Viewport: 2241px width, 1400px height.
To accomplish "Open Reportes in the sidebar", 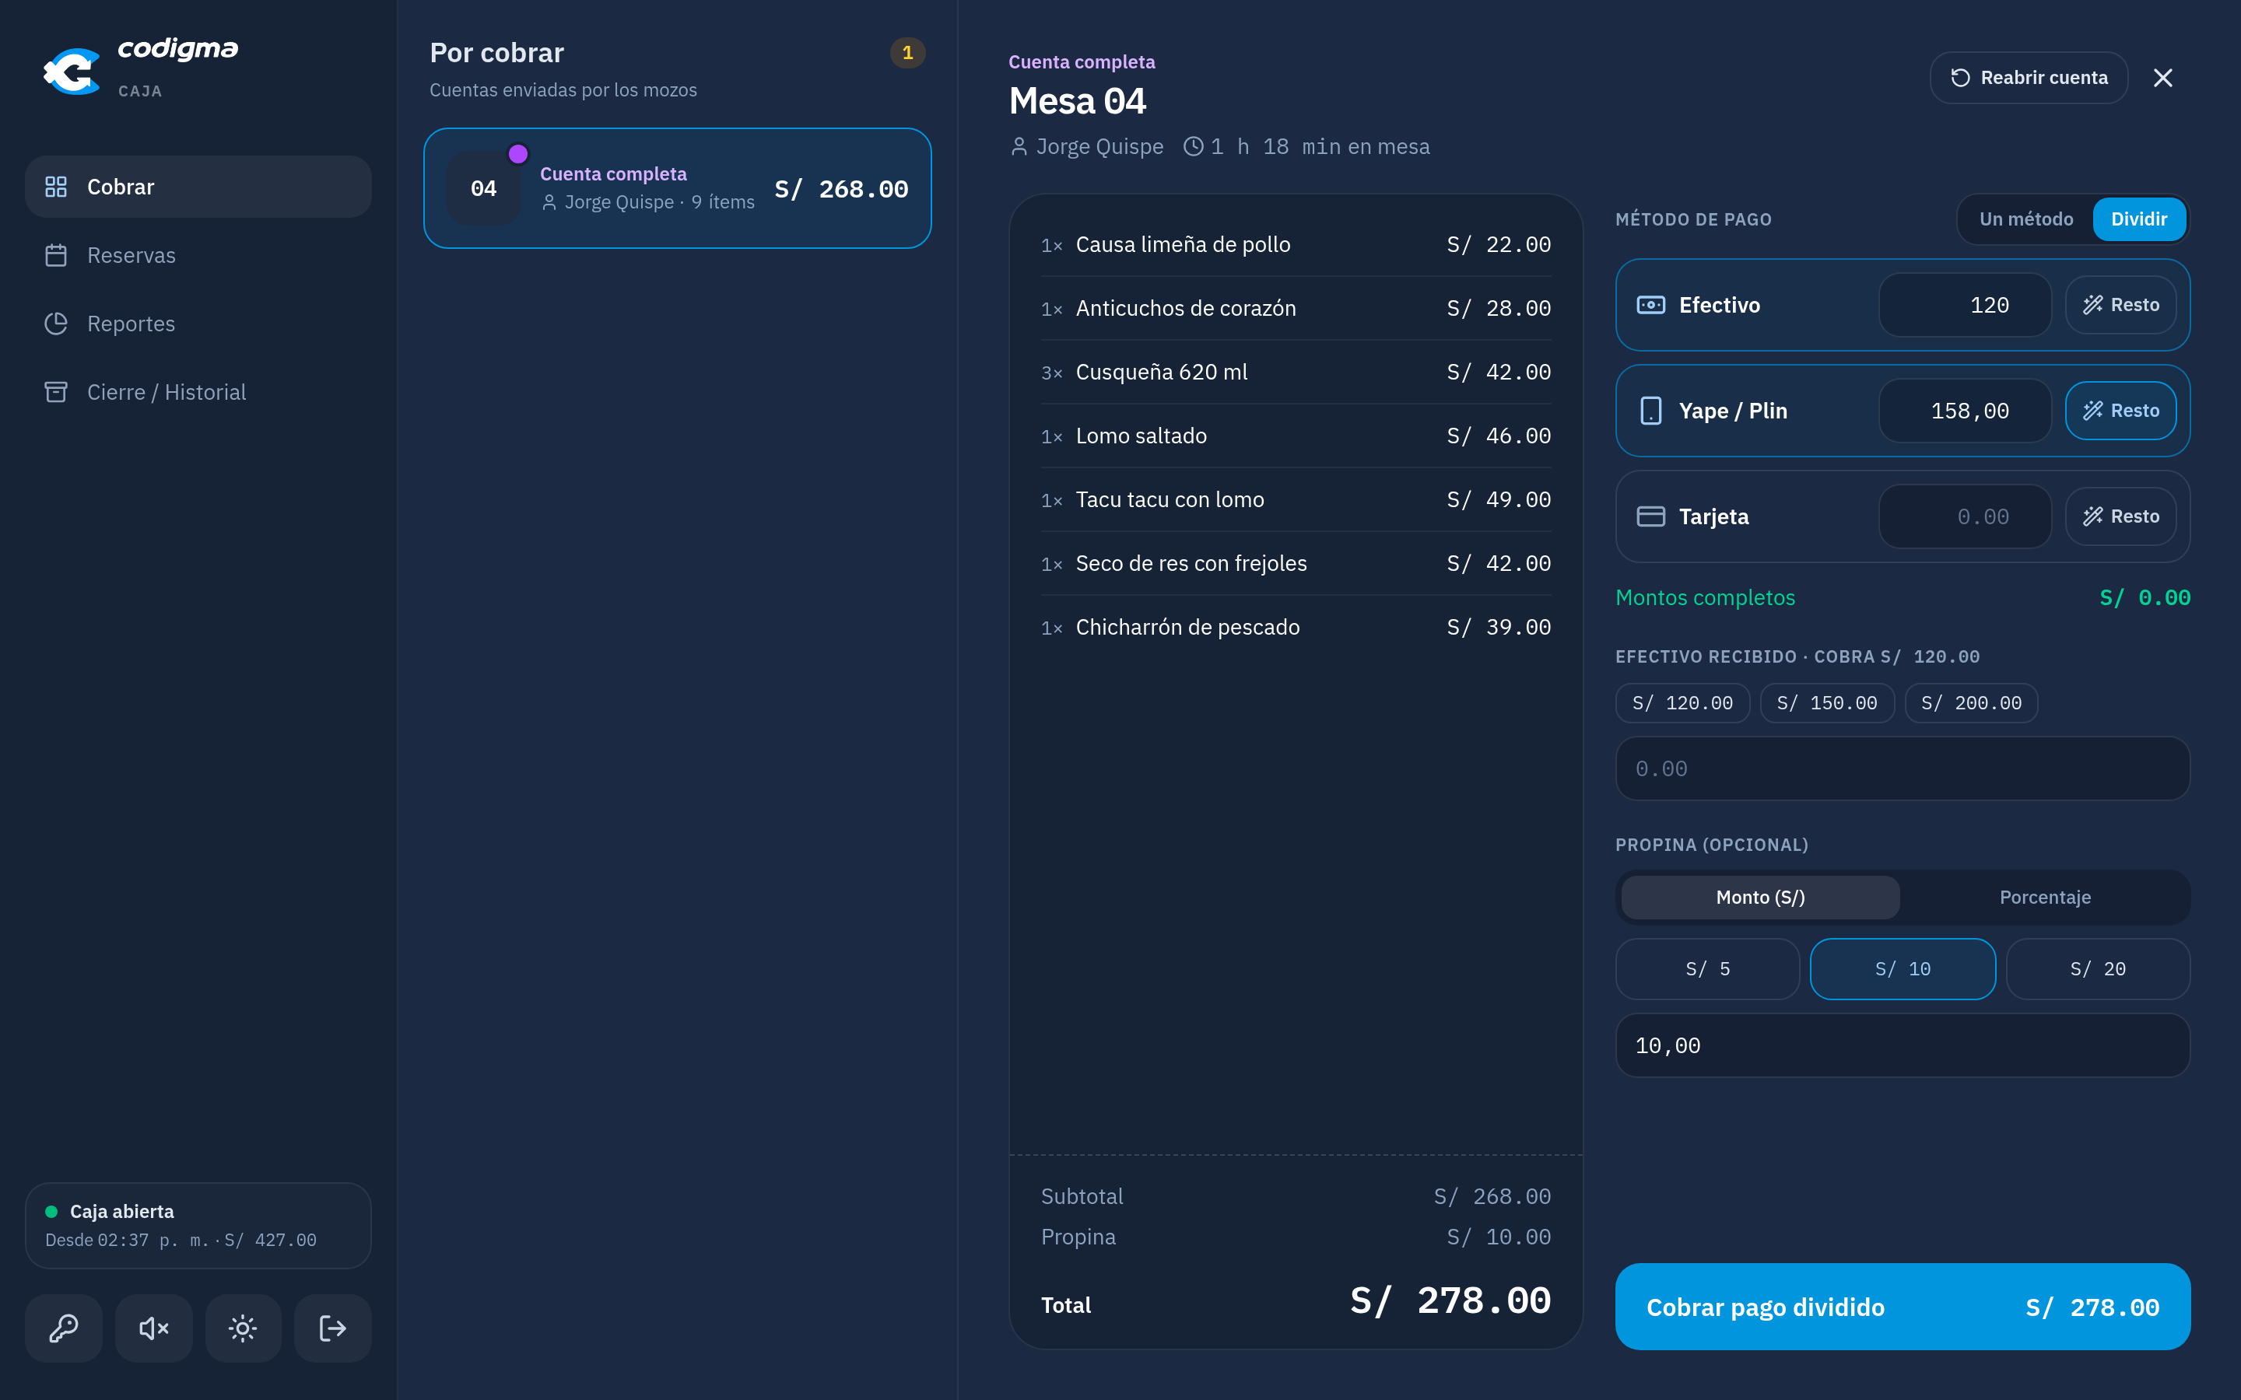I will (198, 323).
